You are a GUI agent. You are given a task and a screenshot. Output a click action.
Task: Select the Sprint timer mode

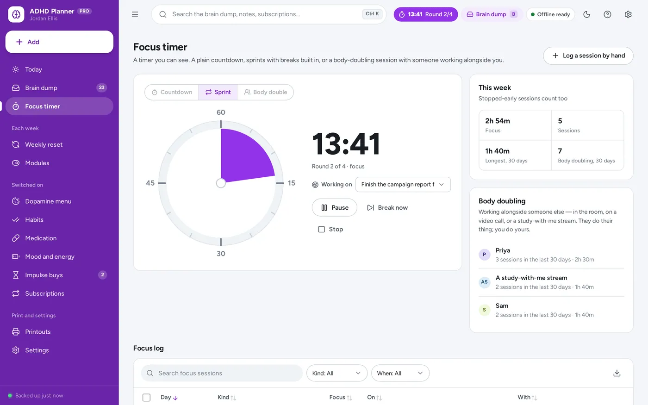[x=218, y=92]
